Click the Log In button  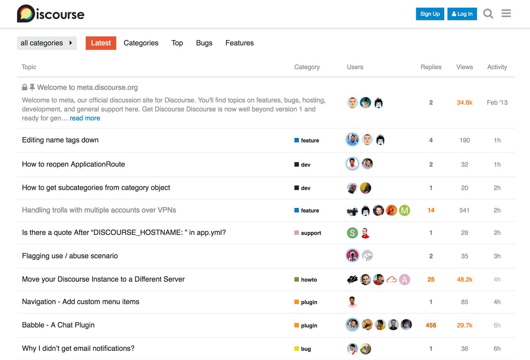pyautogui.click(x=462, y=14)
